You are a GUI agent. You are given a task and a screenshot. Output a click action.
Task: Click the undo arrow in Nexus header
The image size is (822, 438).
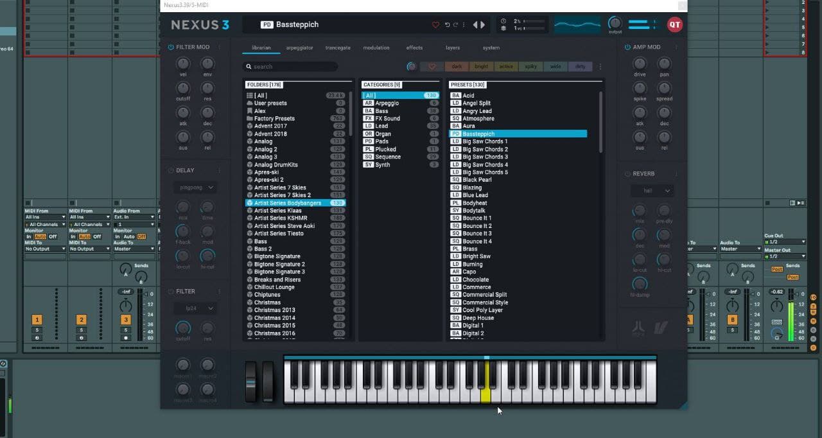pyautogui.click(x=448, y=25)
